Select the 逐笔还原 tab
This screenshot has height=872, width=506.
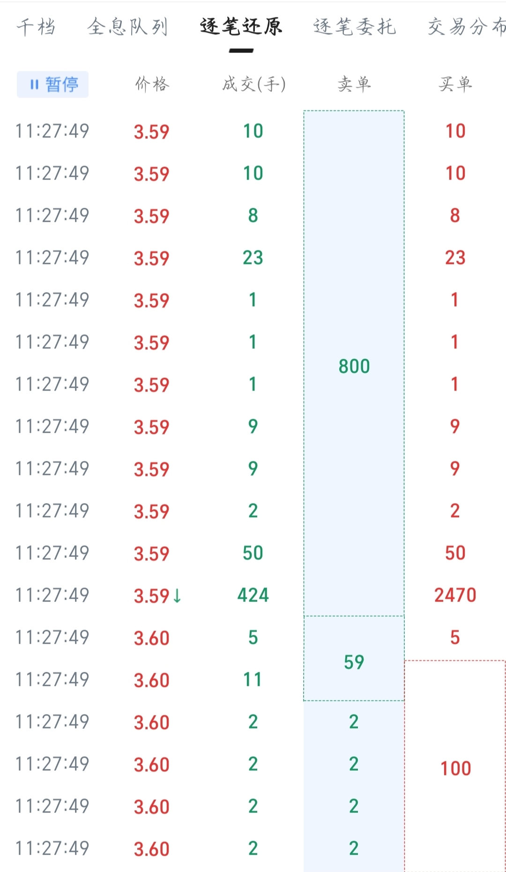(x=241, y=27)
